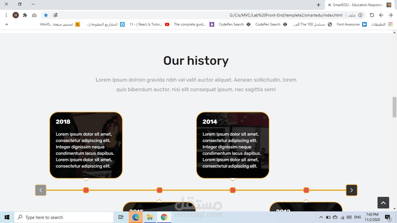
Task: Click the Type here to search box
Action: tap(64, 217)
